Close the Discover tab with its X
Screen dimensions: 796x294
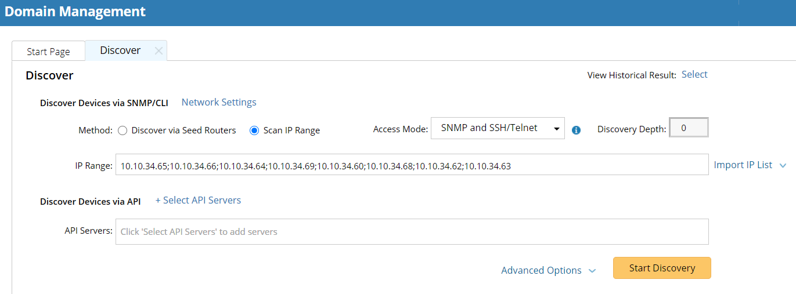coord(159,51)
